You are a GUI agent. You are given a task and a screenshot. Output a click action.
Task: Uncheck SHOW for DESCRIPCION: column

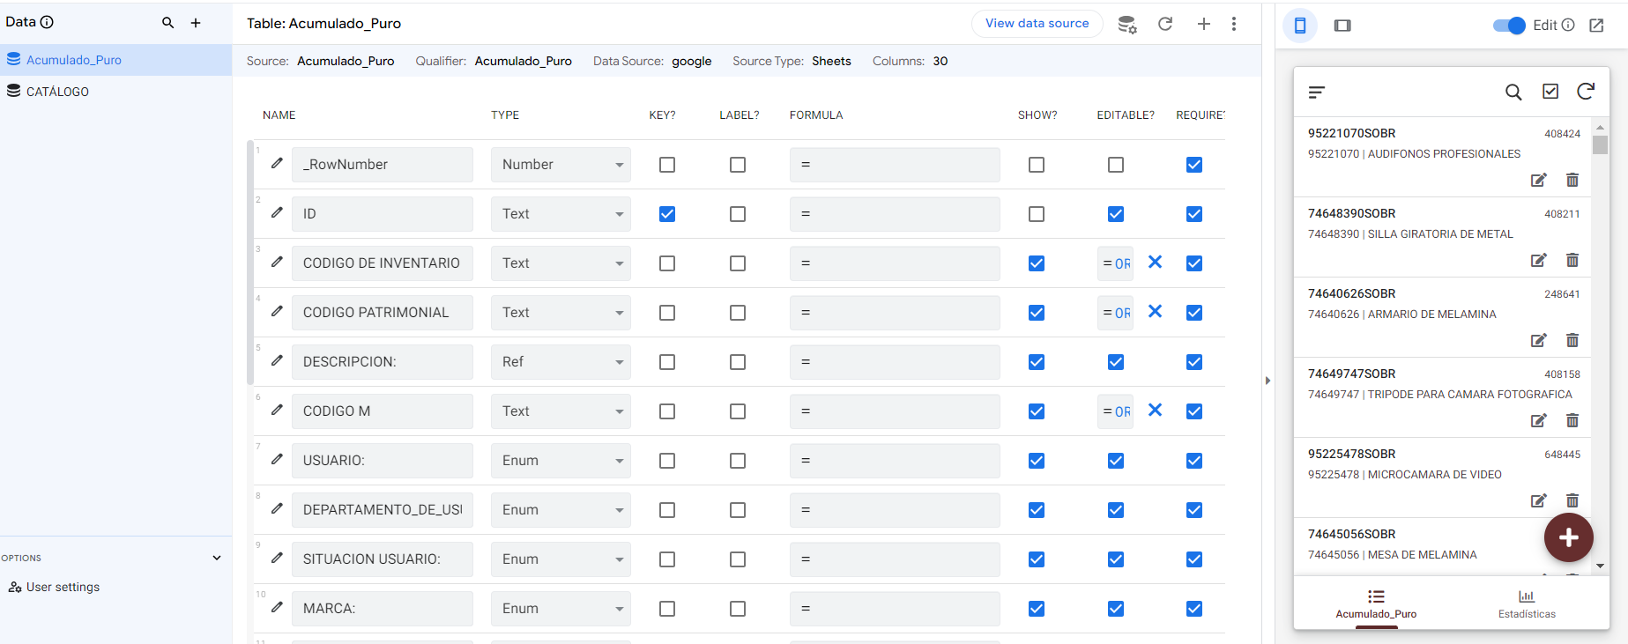pyautogui.click(x=1037, y=362)
